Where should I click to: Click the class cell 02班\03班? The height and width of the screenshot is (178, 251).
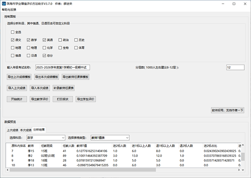48,156
